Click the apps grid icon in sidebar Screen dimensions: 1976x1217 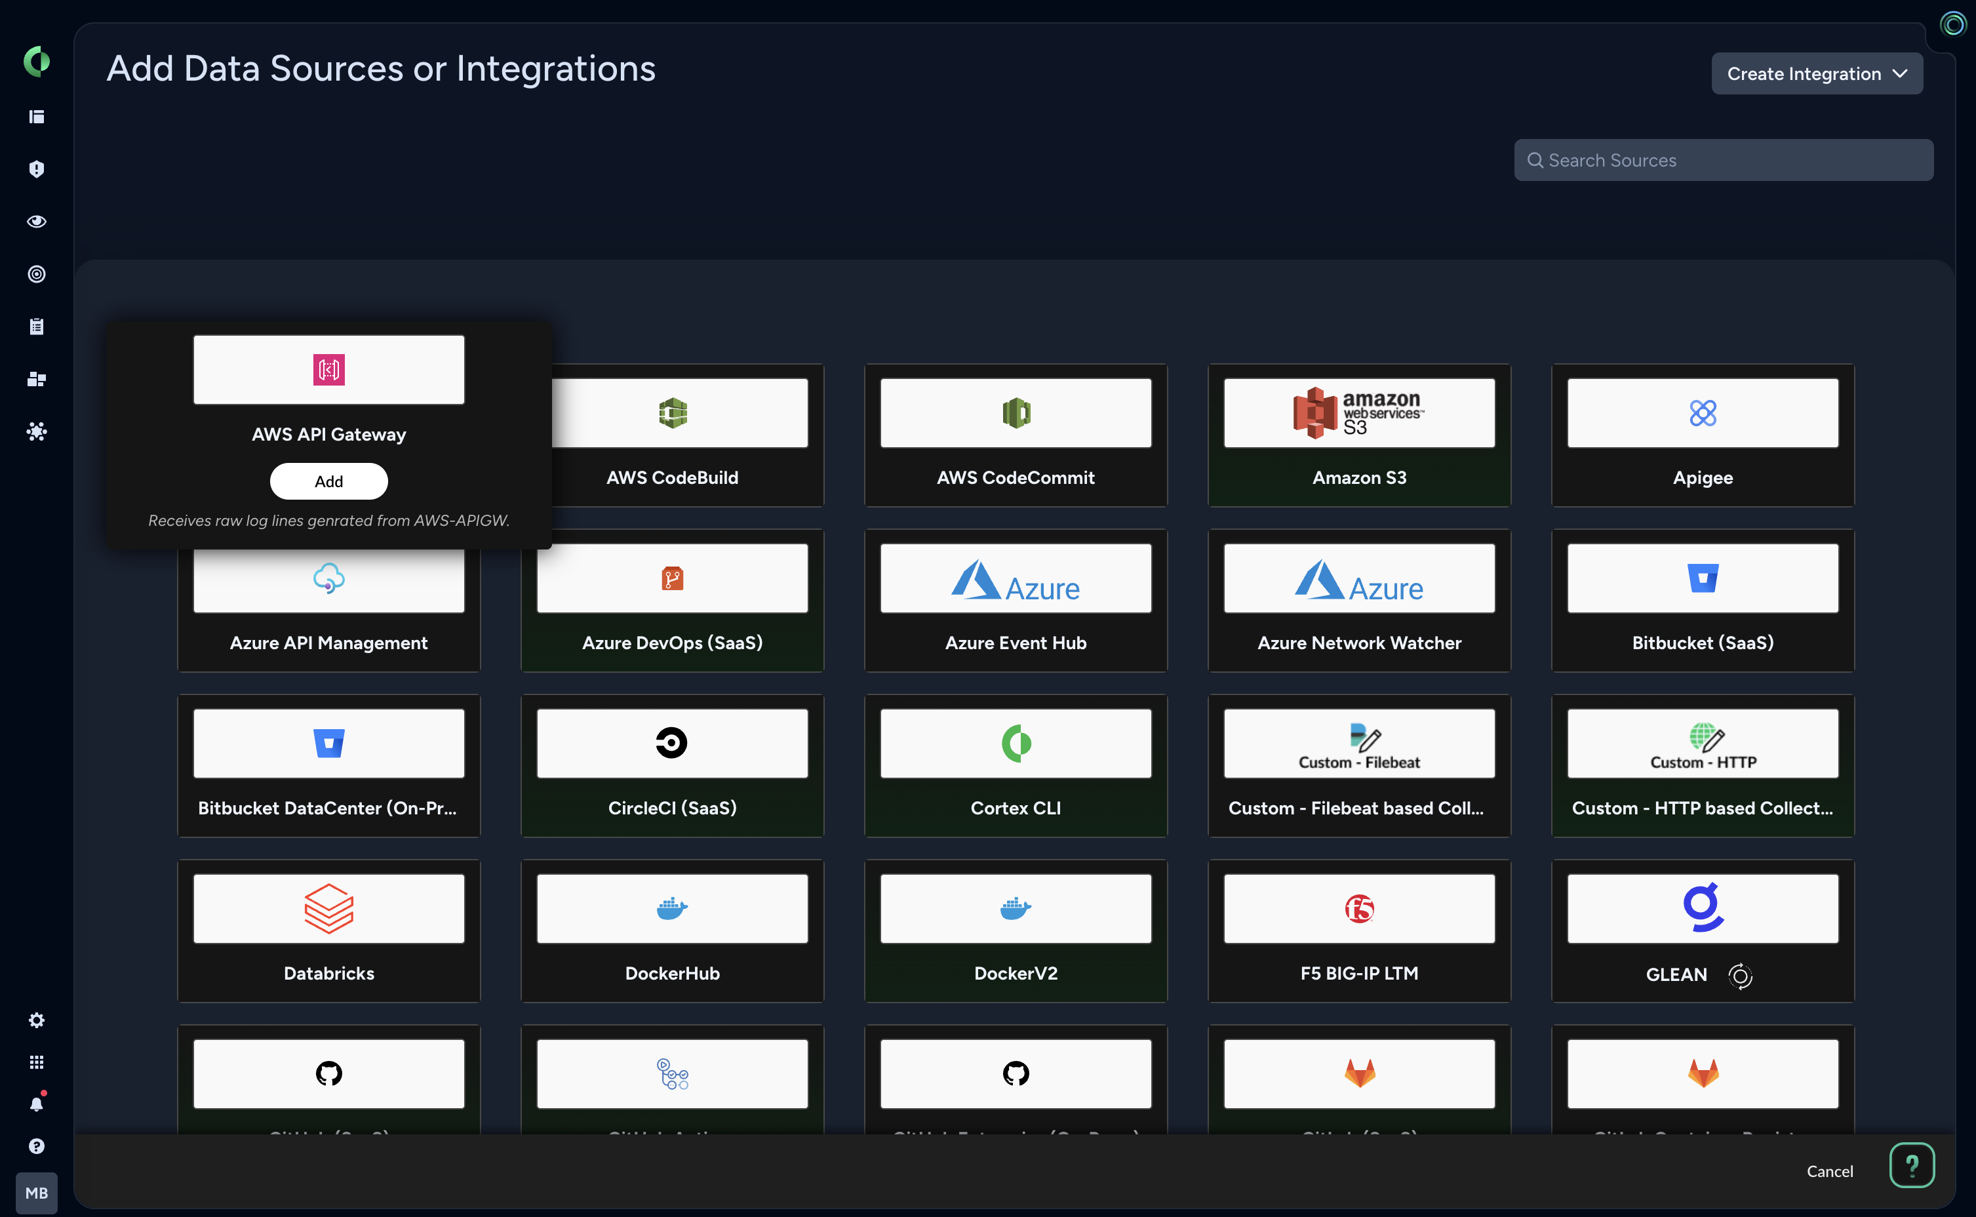(x=36, y=1062)
